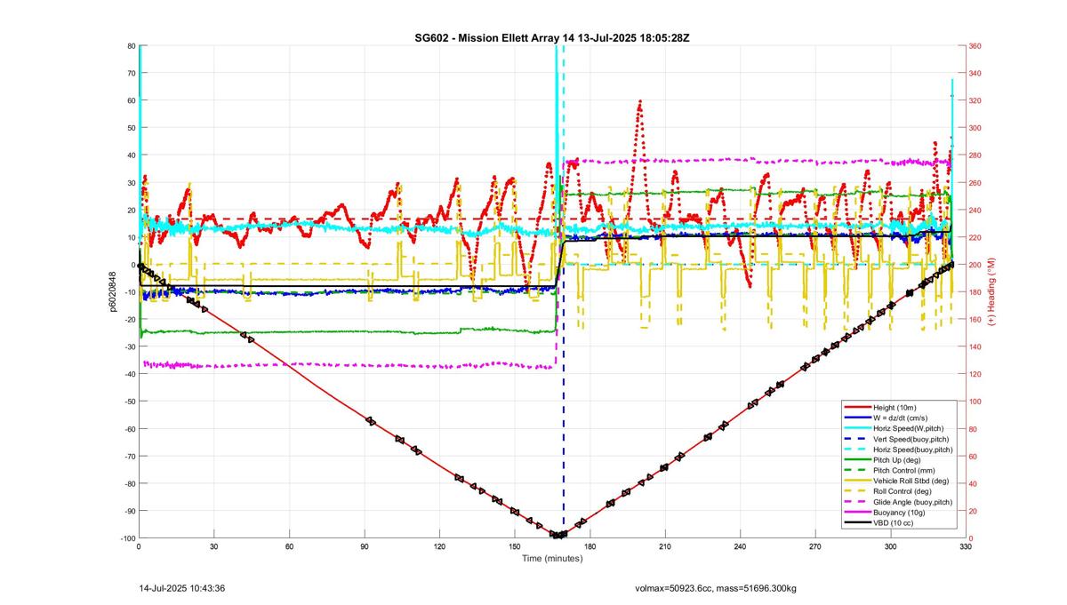
Task: Click the x-axis label 'Time (minutes)'
Action: click(x=551, y=559)
